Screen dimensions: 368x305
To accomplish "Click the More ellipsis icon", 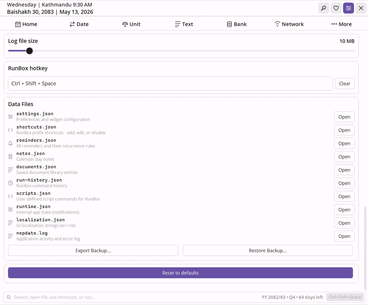I will click(334, 24).
